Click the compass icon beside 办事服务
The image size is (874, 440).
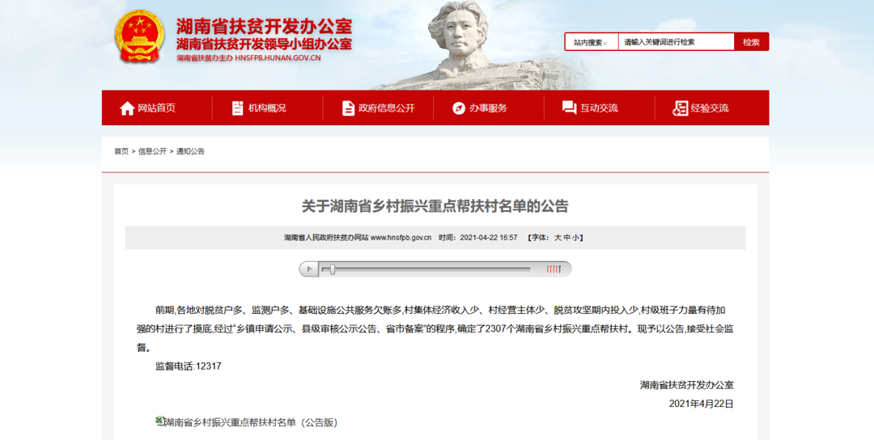(459, 108)
